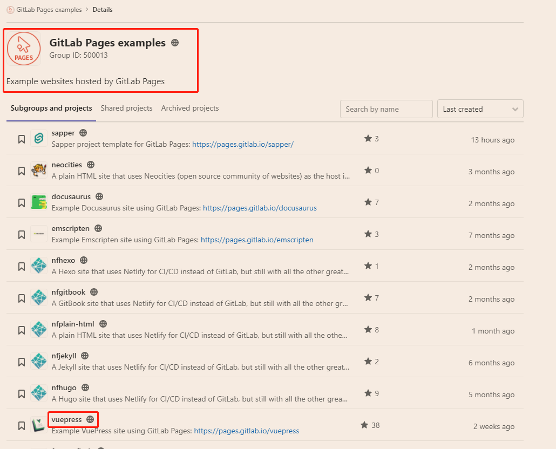Click the nfhugo project avatar
Image resolution: width=556 pixels, height=449 pixels.
pos(39,393)
